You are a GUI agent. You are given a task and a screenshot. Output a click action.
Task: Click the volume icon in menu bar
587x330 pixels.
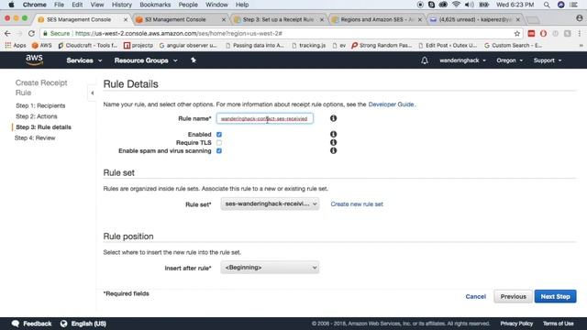pyautogui.click(x=469, y=5)
